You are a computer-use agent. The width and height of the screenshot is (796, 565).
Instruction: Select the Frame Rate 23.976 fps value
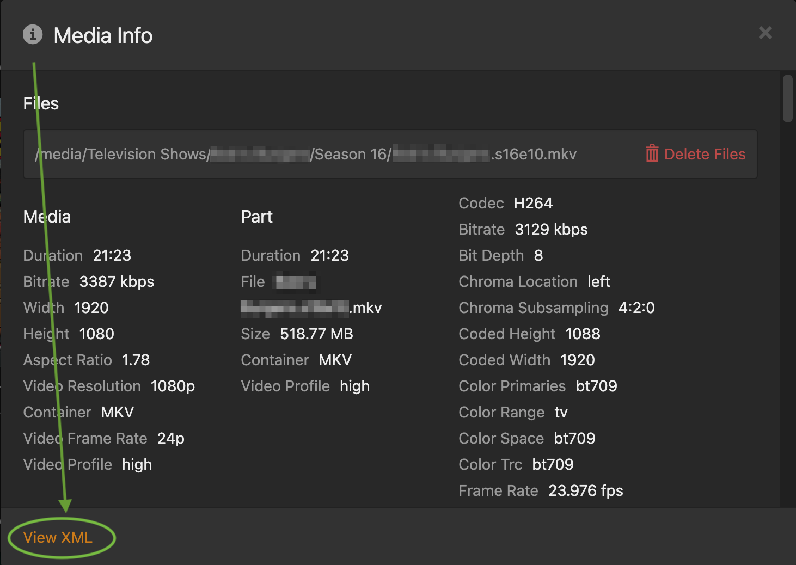point(585,490)
